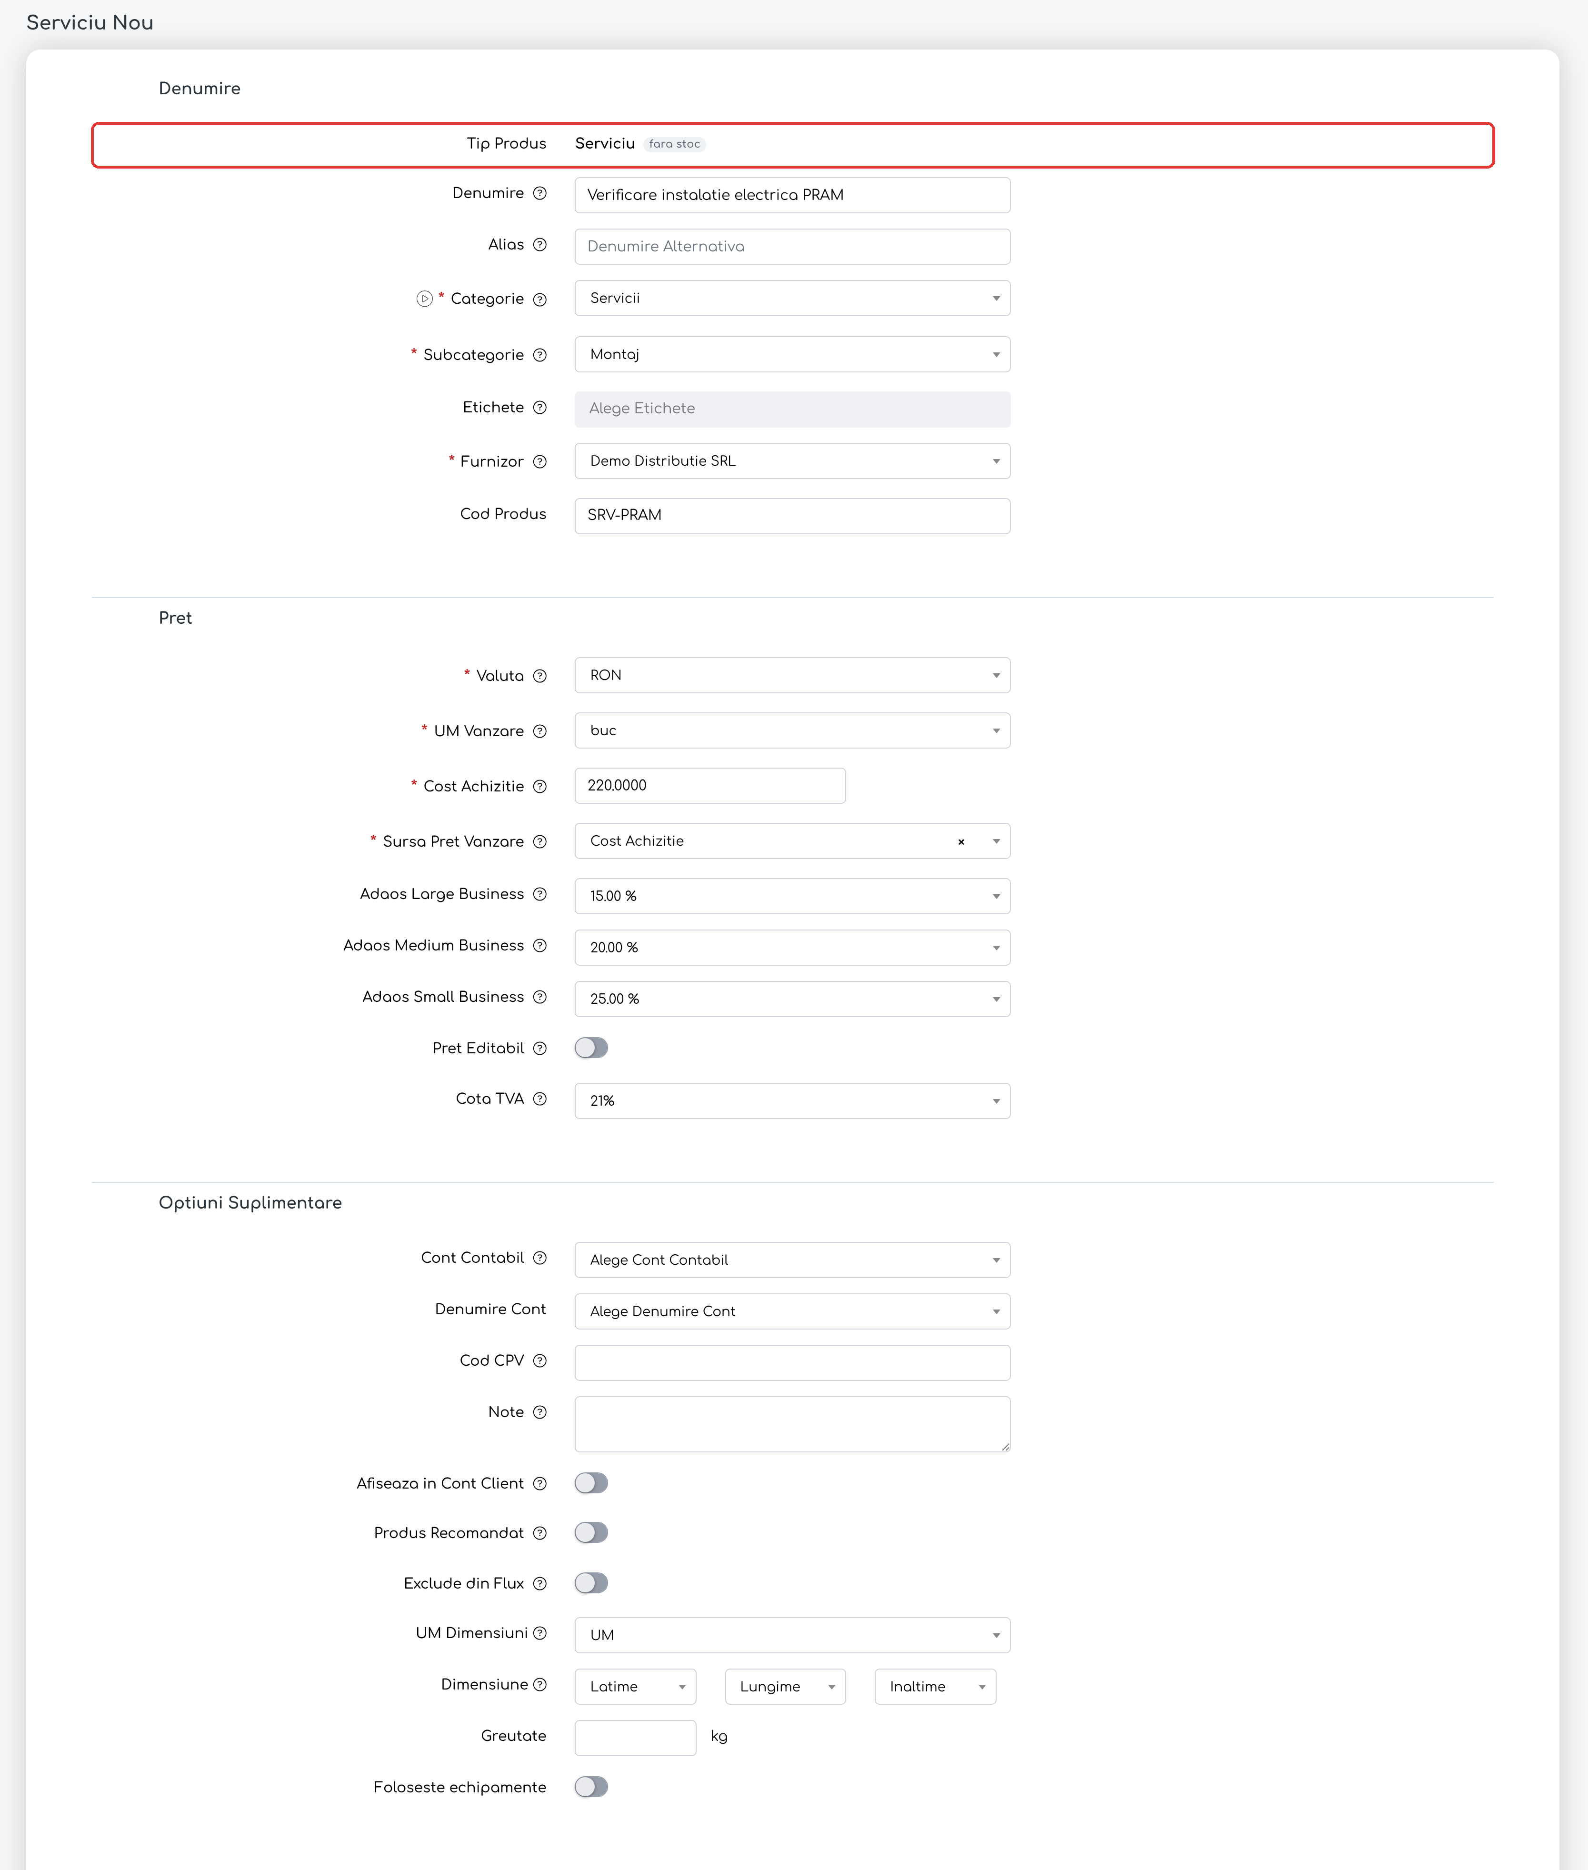
Task: Click the Alege Etichete field
Action: [x=792, y=409]
